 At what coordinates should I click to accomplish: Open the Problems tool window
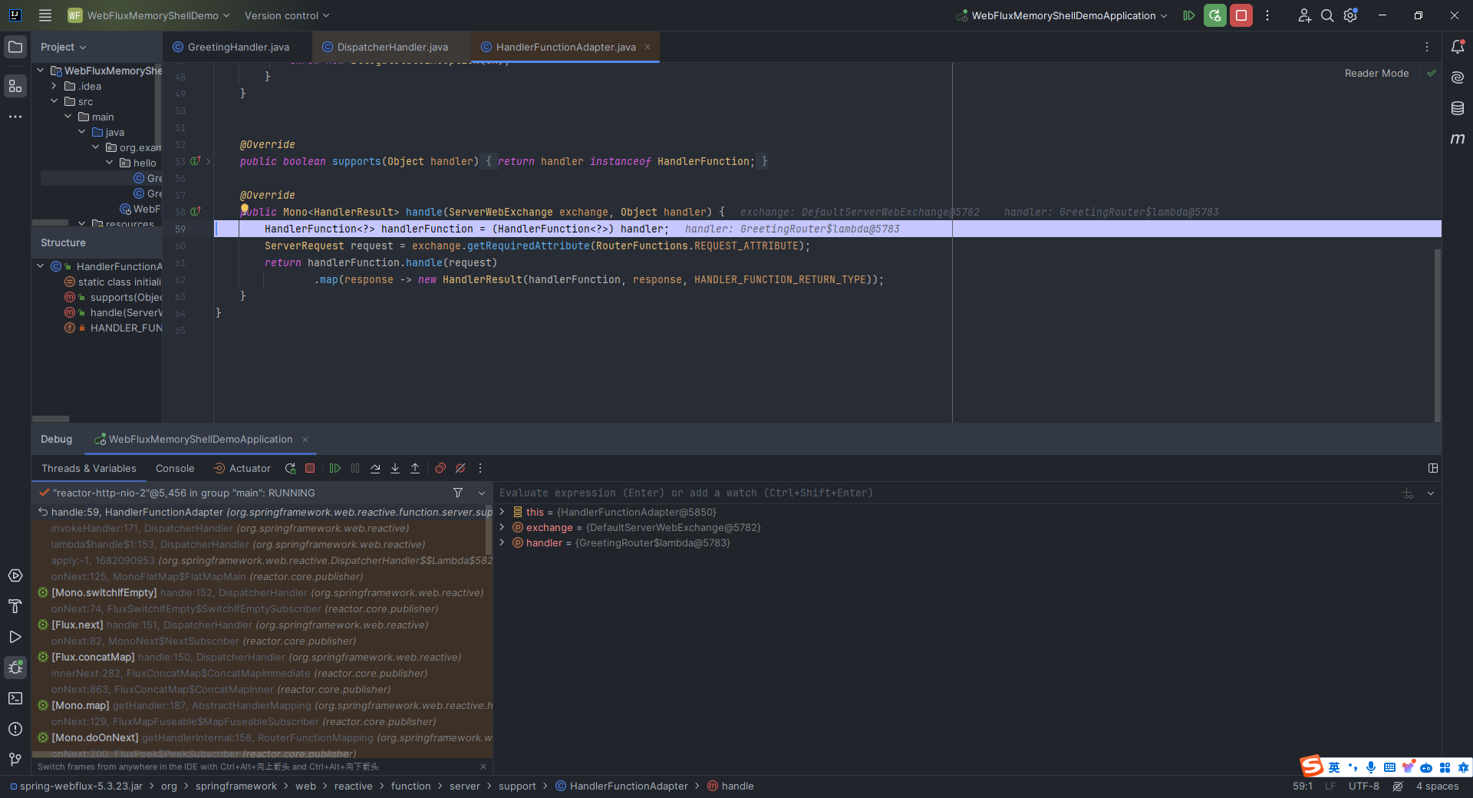coord(15,729)
